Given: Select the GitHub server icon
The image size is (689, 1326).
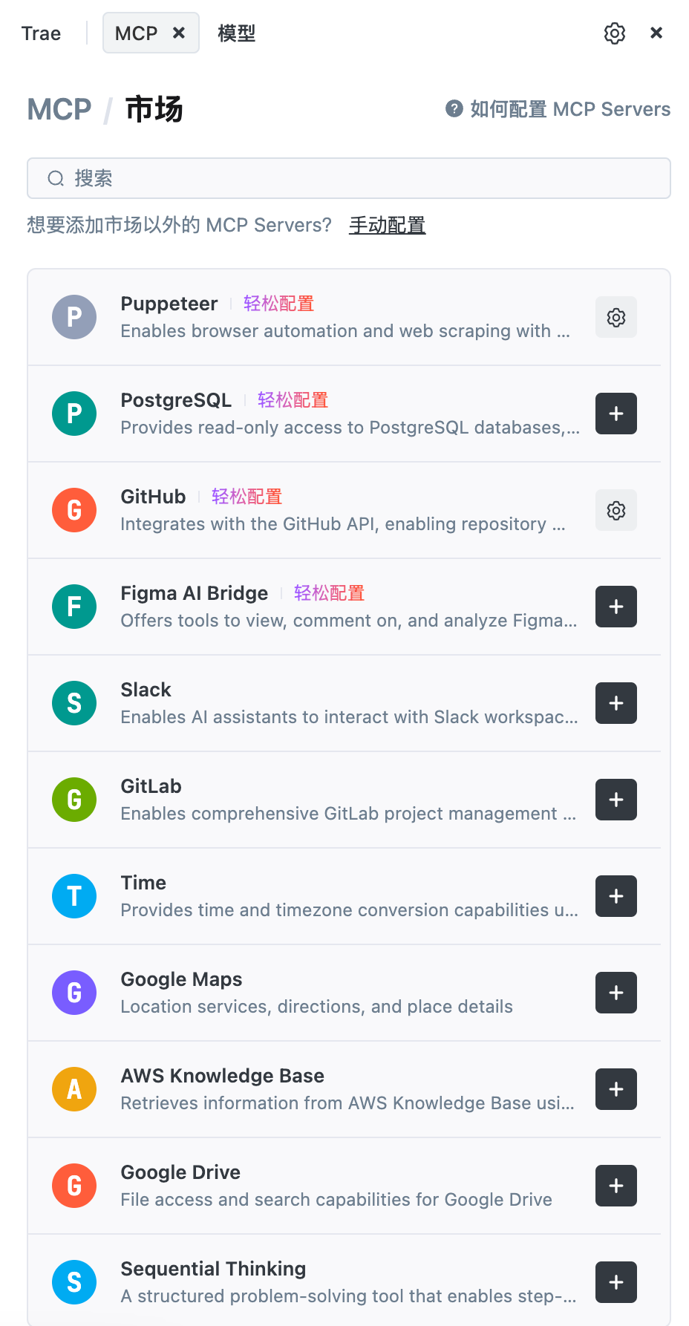Looking at the screenshot, I should pyautogui.click(x=74, y=510).
